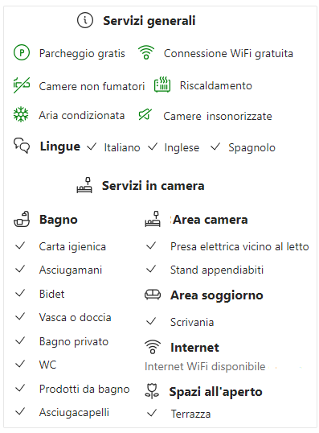
Task: Click the Internet WiFi disponibile text
Action: point(205,366)
